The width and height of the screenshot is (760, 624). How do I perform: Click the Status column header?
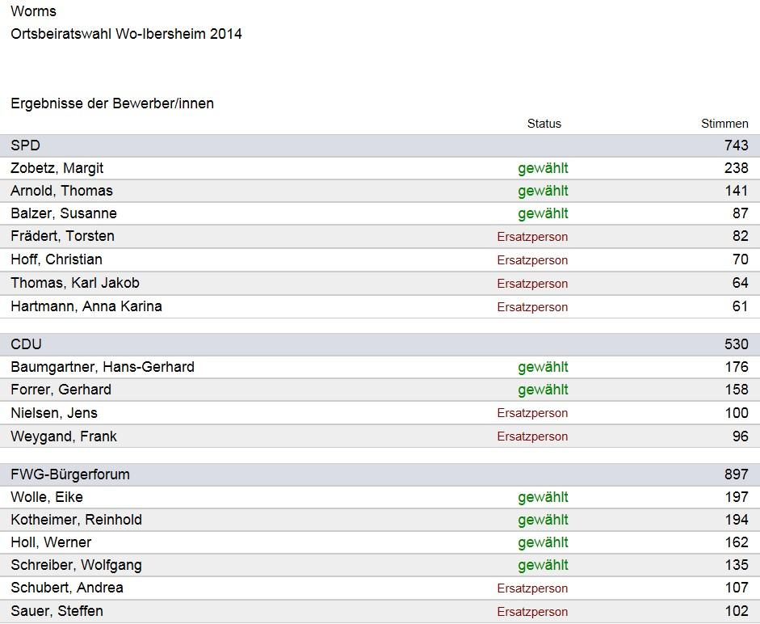coord(544,124)
